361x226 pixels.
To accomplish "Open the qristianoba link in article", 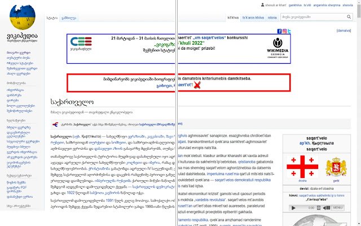I will click(246, 162).
